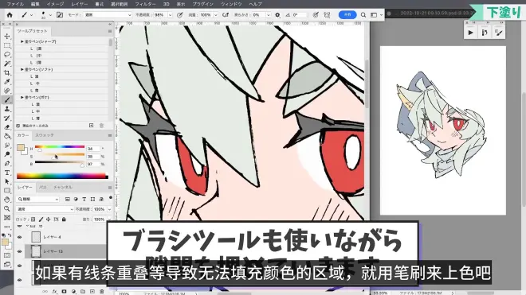Open the フィルター menu
This screenshot has height=295, width=526.
[145, 4]
